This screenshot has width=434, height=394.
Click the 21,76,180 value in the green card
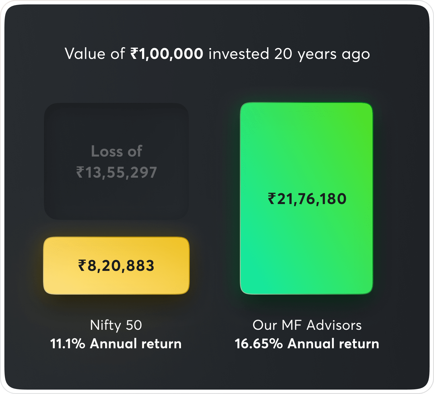(x=312, y=199)
